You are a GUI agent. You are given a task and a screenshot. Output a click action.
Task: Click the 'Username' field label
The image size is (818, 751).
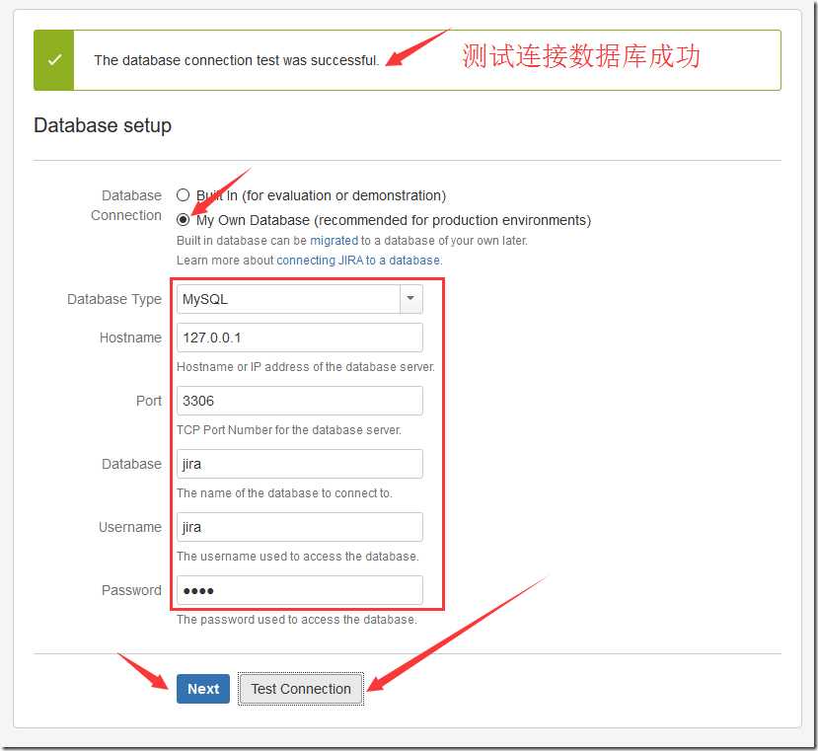pos(130,527)
